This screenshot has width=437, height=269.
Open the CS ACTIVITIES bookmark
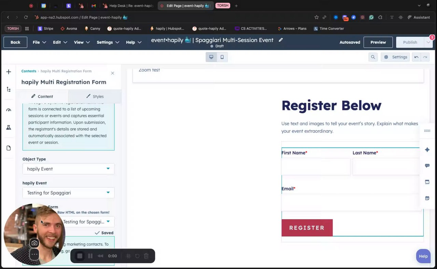pos(251,29)
